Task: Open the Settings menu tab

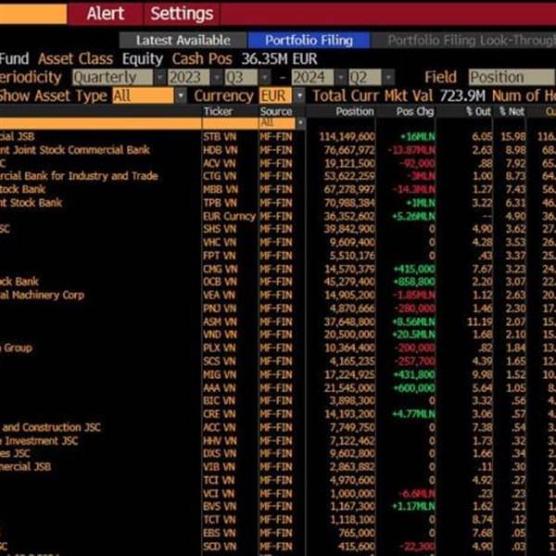Action: coord(182,14)
